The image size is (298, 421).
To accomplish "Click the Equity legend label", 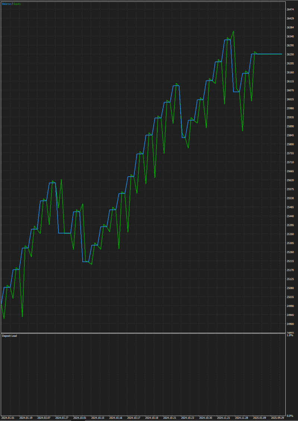I will 17,4.
